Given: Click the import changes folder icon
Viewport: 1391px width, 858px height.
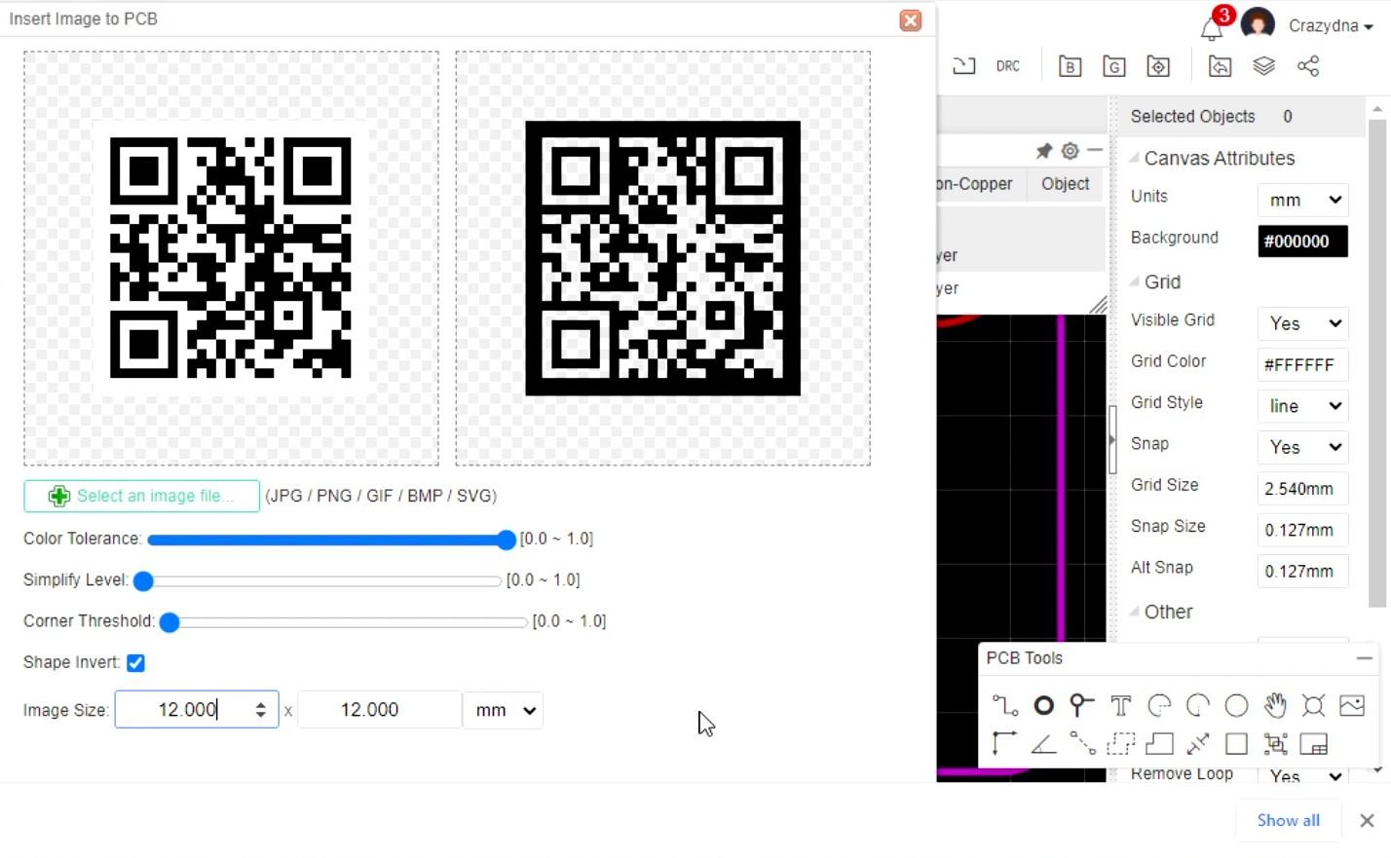Looking at the screenshot, I should [x=1220, y=66].
